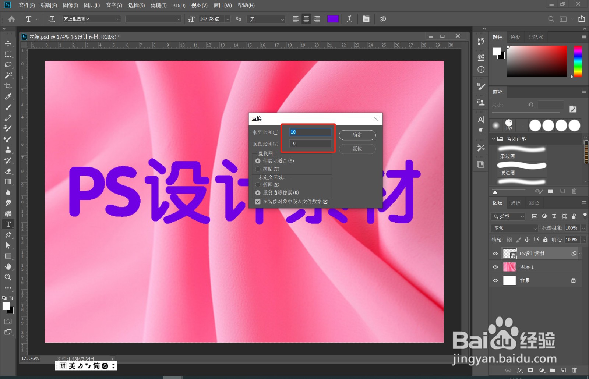589x379 pixels.
Task: Open the font size dropdown
Action: click(228, 19)
